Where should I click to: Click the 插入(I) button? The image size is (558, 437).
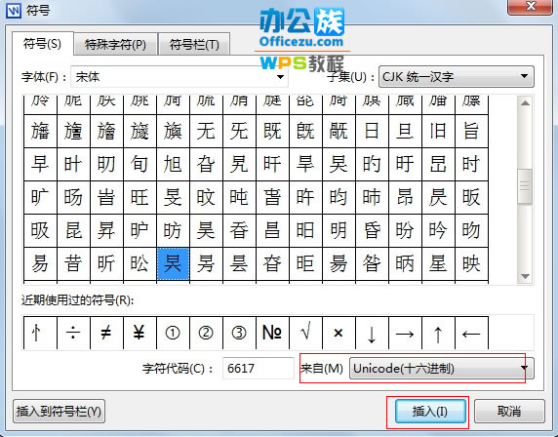tap(430, 411)
